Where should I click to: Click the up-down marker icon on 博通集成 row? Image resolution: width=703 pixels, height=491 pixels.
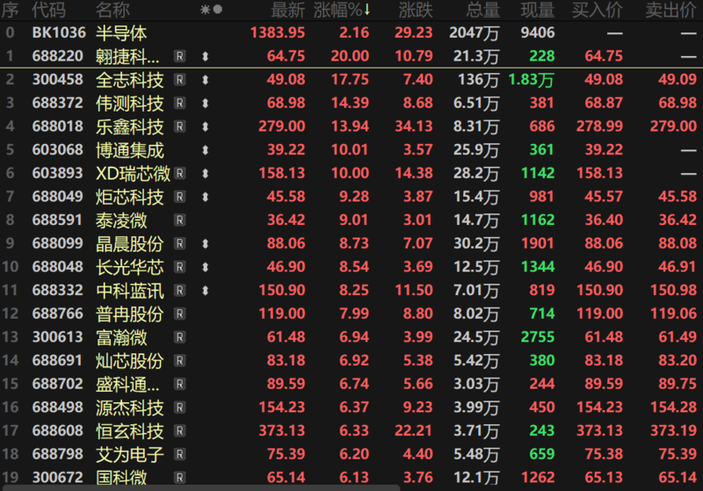pyautogui.click(x=206, y=150)
